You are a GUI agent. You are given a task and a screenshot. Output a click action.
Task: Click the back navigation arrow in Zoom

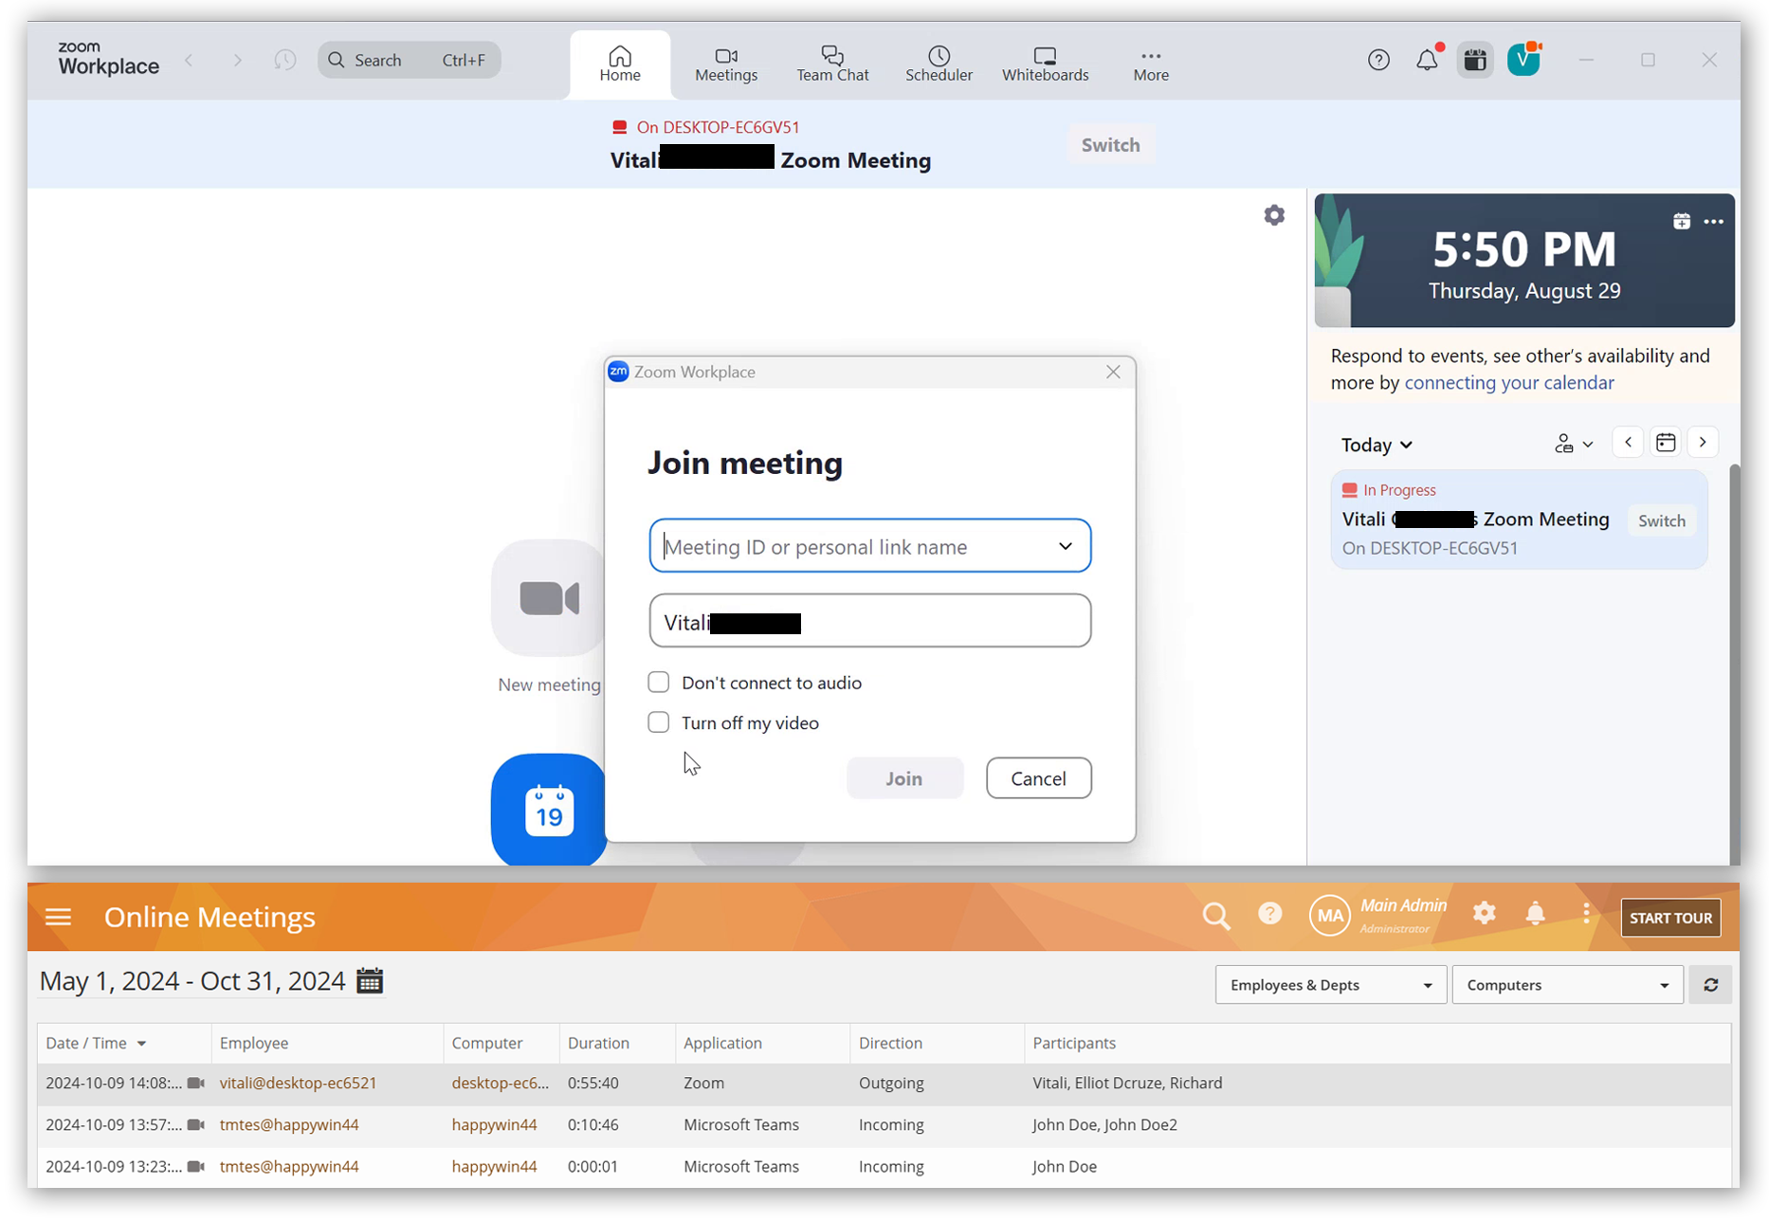190,60
